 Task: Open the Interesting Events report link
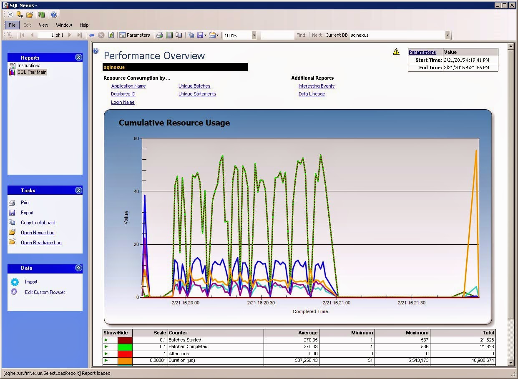tap(317, 86)
